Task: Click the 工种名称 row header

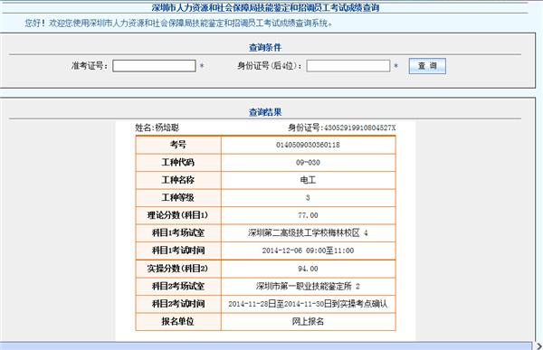Action: [x=178, y=180]
